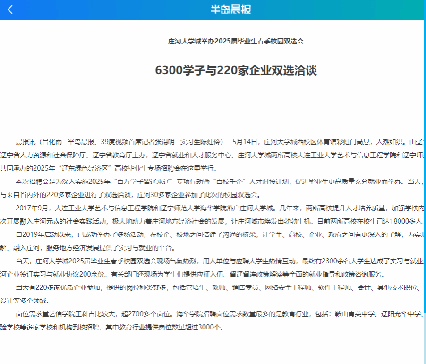The width and height of the screenshot is (426, 364).
Task: Click the 半岛晨报 header title
Action: (230, 9)
